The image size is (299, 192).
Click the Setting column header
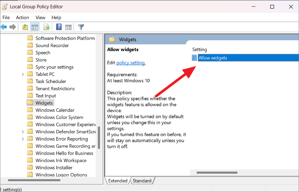200,50
